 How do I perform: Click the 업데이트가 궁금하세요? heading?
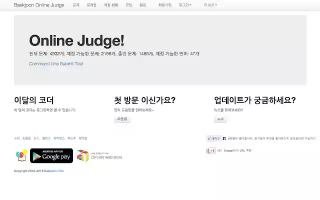254,100
